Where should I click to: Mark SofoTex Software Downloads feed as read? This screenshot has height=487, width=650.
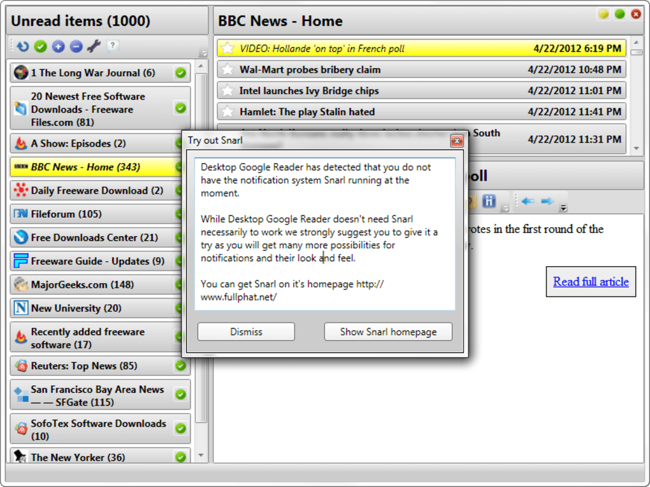tap(180, 428)
